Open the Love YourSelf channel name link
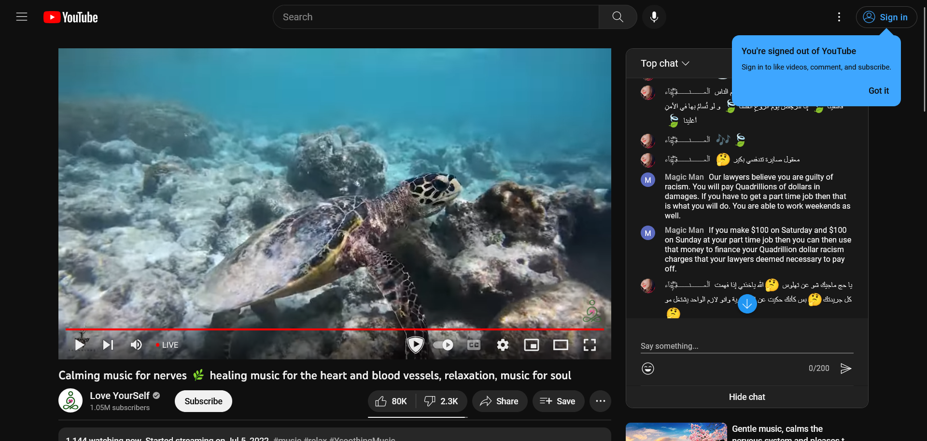Screen dimensions: 927x441 click(x=120, y=396)
